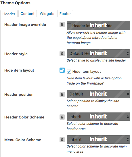Go to the Footer tab

pos(65,14)
